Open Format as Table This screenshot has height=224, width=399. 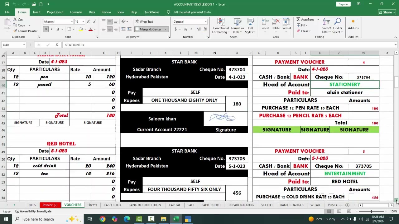tap(237, 26)
